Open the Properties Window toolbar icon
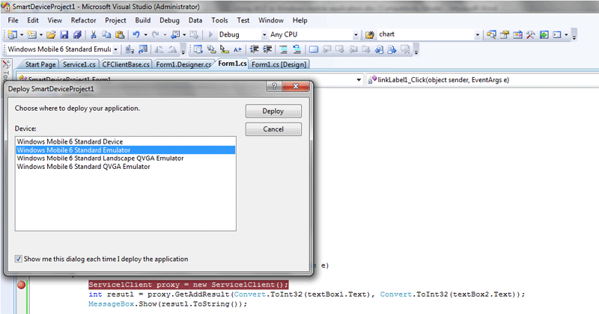599x314 pixels. pos(505,34)
